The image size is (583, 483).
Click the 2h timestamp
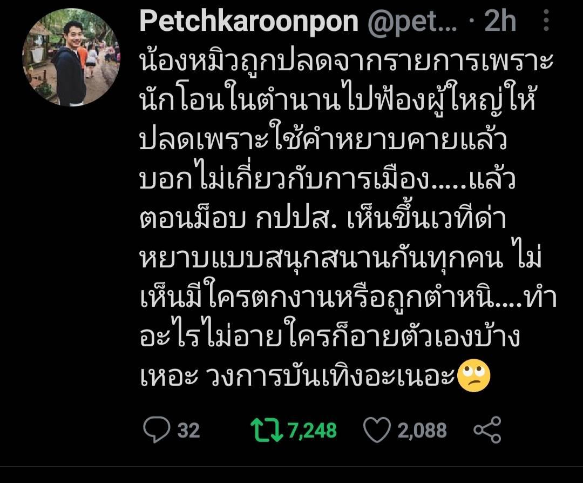pyautogui.click(x=500, y=21)
